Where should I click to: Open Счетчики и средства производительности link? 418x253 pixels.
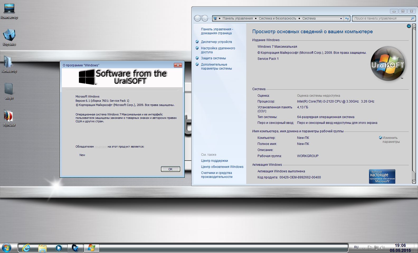click(x=216, y=175)
